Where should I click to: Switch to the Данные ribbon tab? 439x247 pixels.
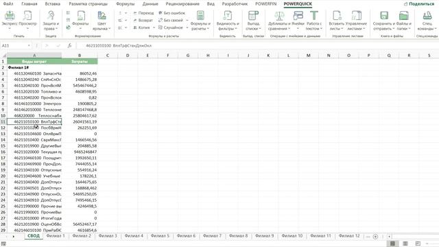coord(150,4)
